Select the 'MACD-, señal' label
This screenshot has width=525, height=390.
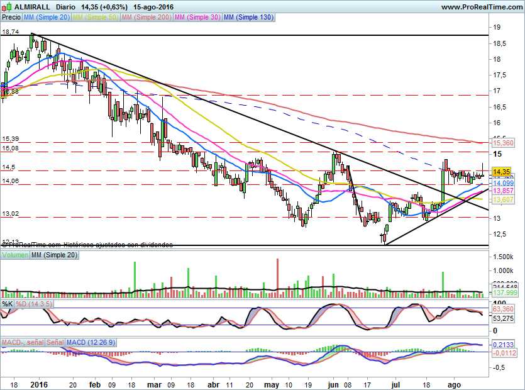coord(23,342)
